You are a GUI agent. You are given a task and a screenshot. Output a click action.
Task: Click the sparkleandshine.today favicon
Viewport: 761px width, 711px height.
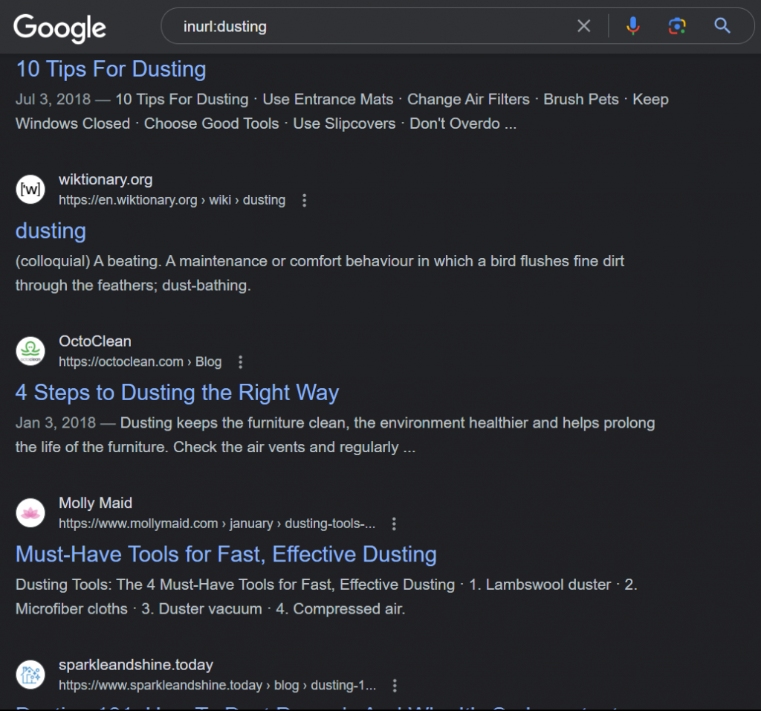click(30, 675)
